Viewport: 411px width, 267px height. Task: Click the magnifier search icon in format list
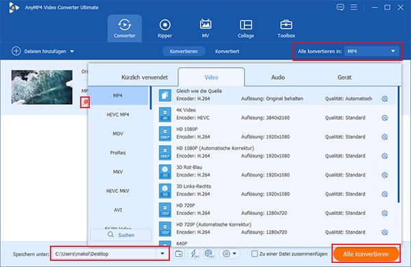tap(111, 235)
